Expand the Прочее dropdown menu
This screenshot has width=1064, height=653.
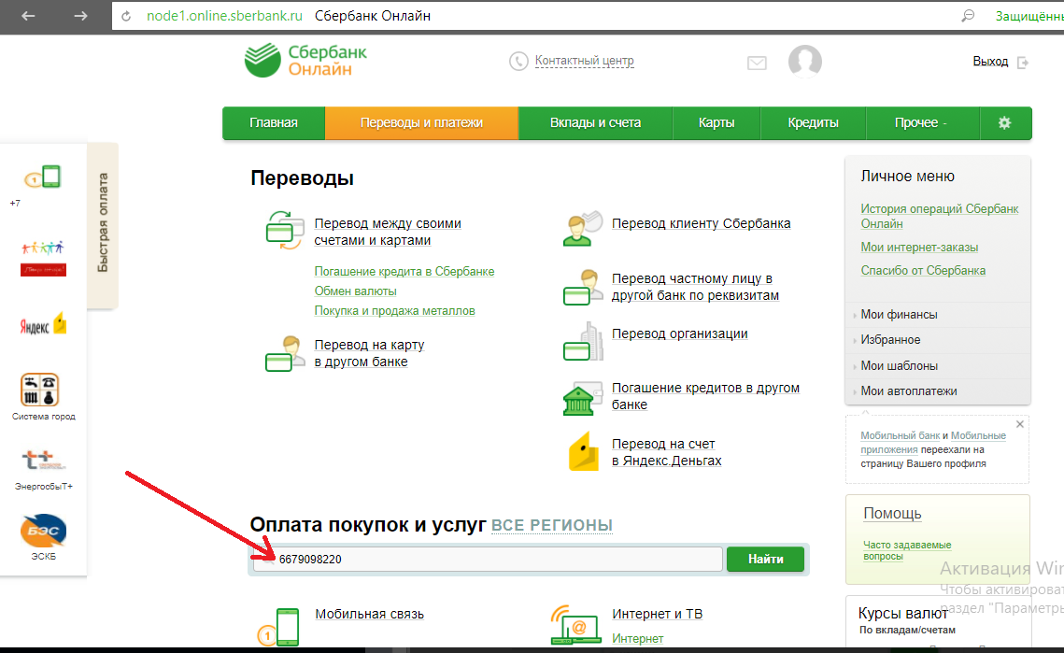click(922, 123)
